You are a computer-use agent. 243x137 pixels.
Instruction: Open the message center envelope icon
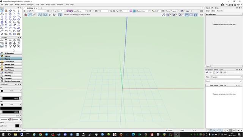[231, 5]
